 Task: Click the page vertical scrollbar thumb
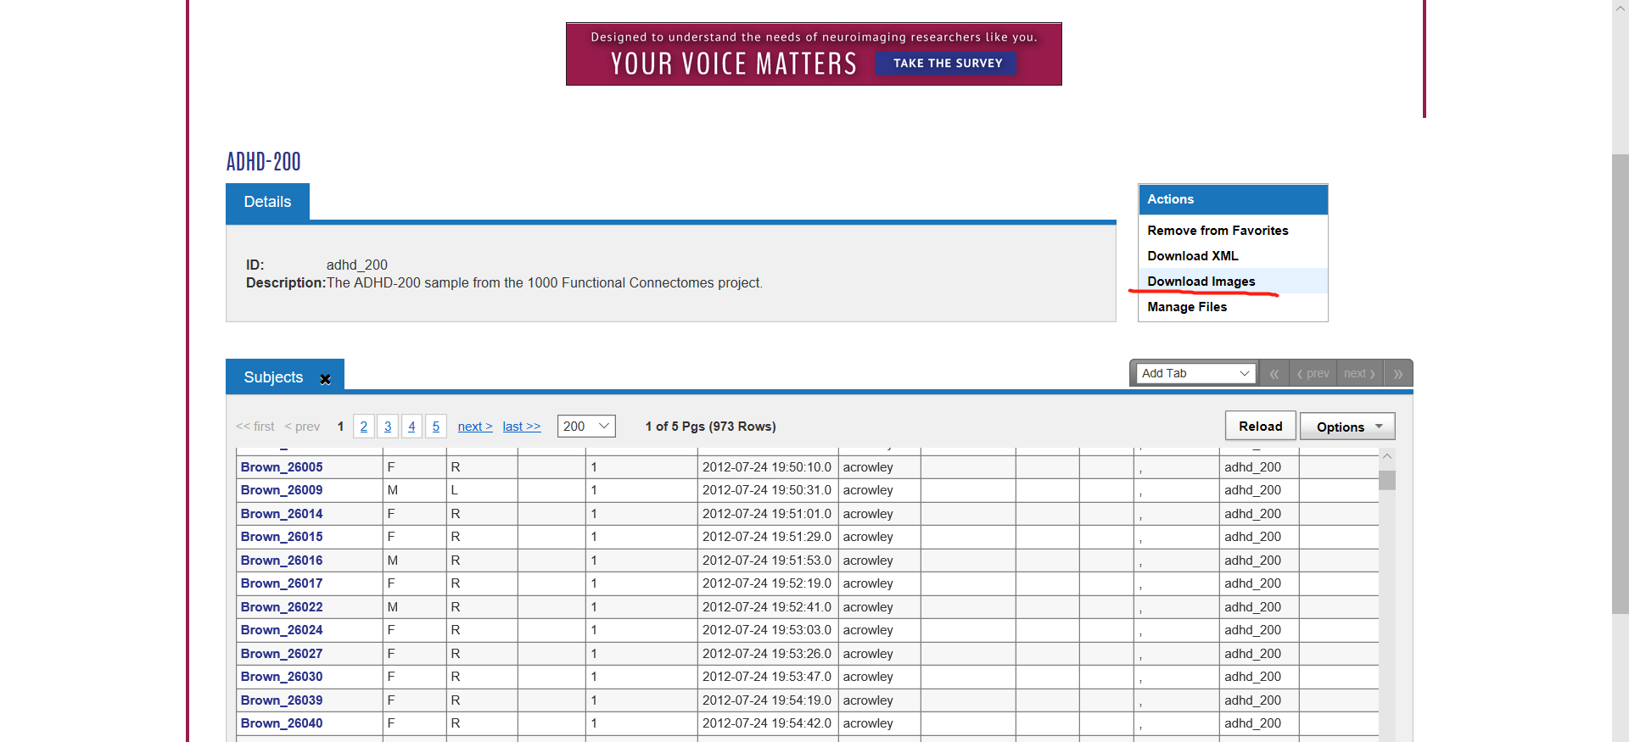coord(1620,382)
